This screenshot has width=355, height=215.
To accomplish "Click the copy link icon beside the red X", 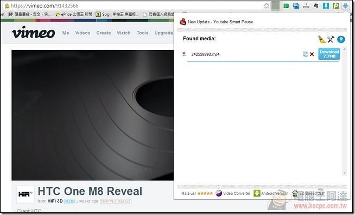I will tap(306, 54).
